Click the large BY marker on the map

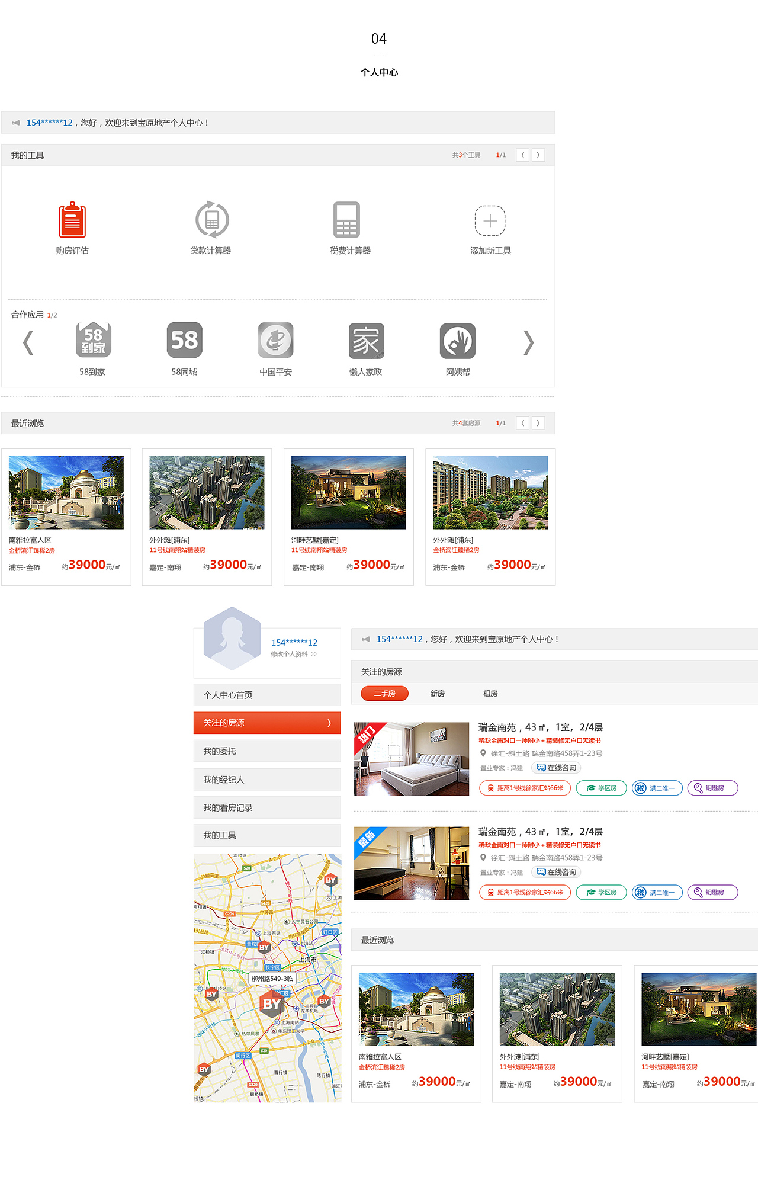tap(272, 1004)
